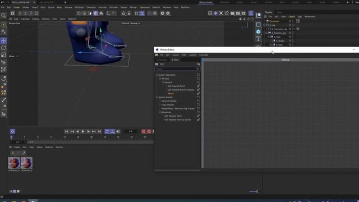
Task: Click the Text object icon
Action: point(258,39)
